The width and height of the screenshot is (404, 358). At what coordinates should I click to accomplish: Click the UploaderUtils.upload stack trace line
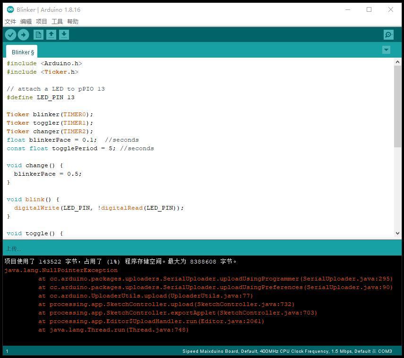146,296
